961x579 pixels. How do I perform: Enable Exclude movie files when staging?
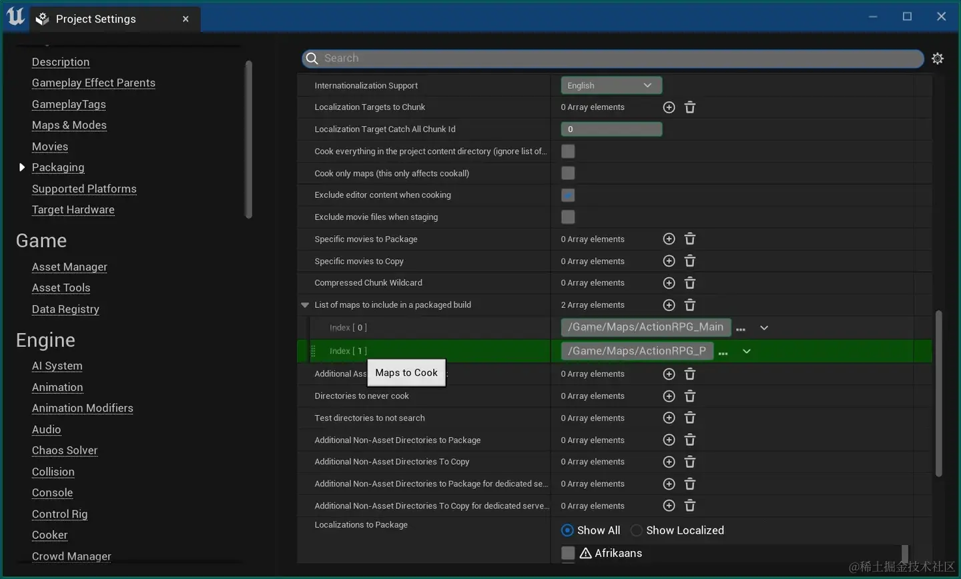pyautogui.click(x=568, y=217)
